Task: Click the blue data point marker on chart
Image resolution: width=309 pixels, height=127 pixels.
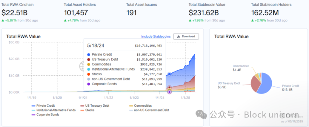Action: [169, 74]
